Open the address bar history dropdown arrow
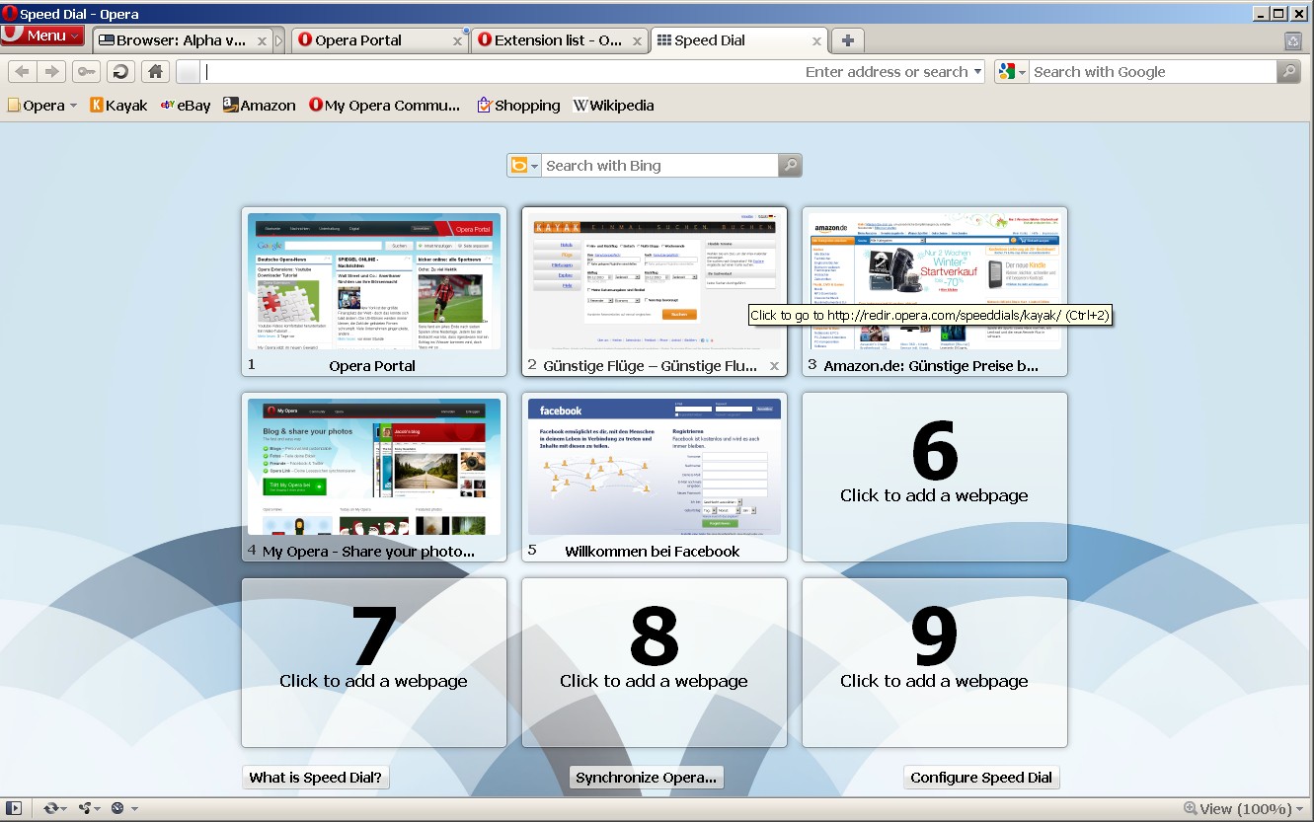1314x822 pixels. point(977,72)
